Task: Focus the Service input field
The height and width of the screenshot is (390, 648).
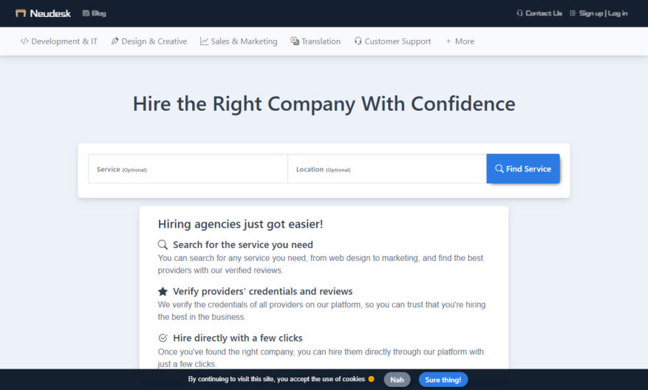Action: (x=188, y=169)
